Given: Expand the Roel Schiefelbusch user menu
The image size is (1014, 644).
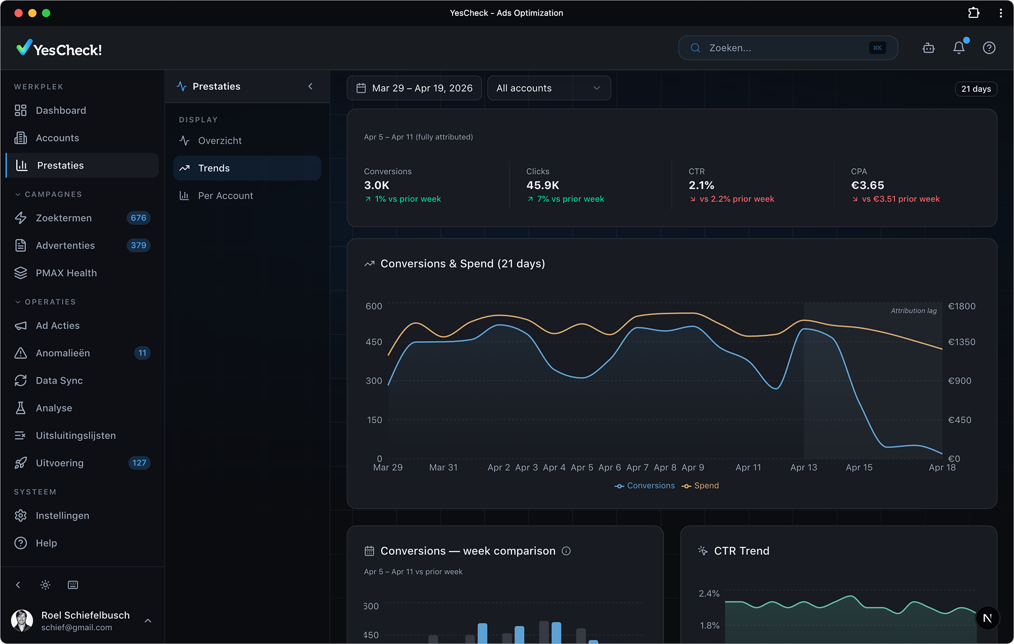Looking at the screenshot, I should pyautogui.click(x=148, y=621).
